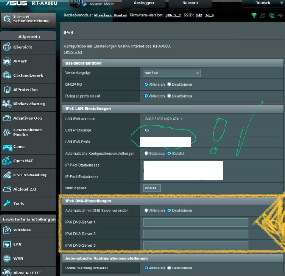Click the Wireless signal icon
Image resolution: width=285 pixels, height=276 pixels.
tap(7, 230)
